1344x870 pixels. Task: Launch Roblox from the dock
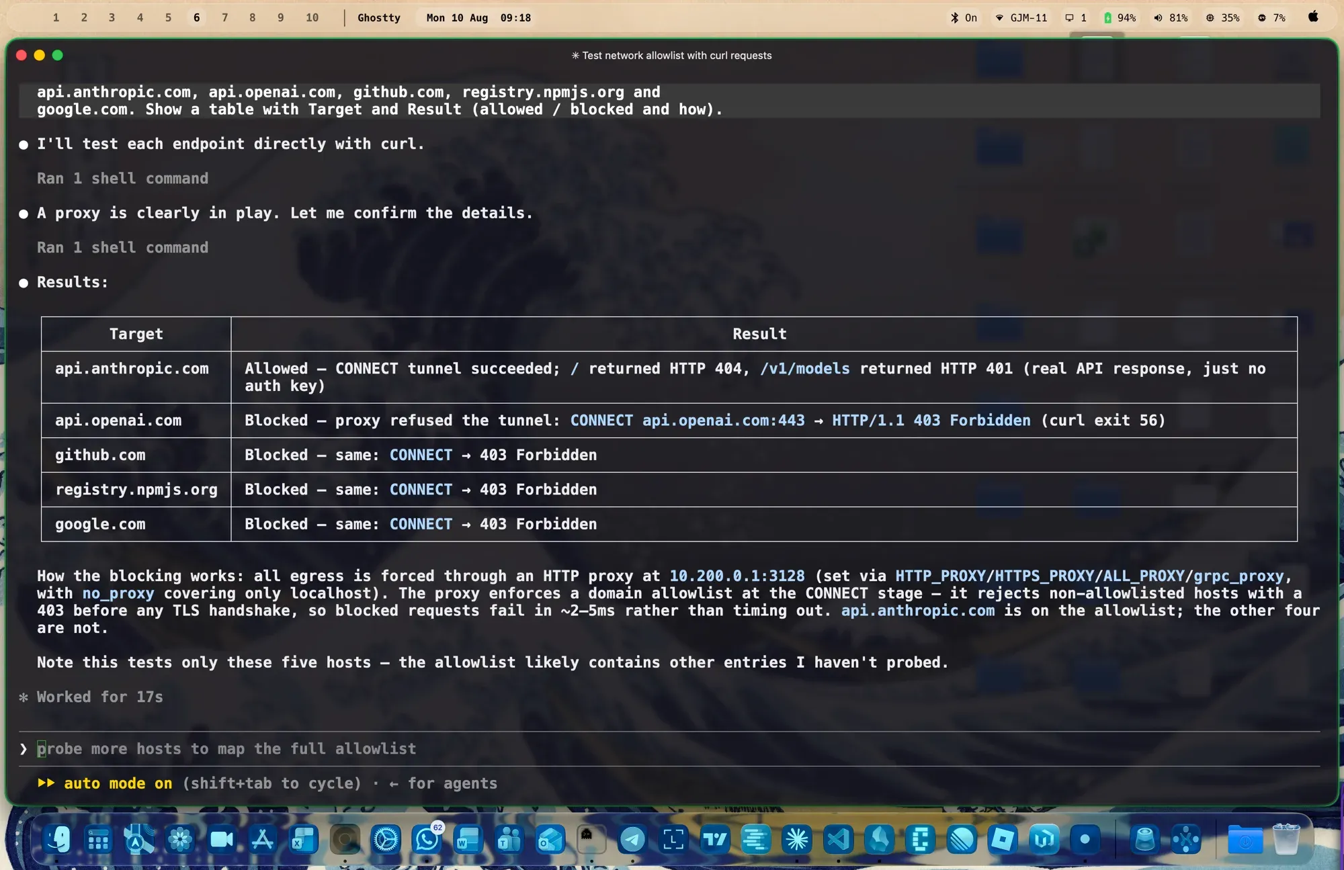coord(1003,839)
